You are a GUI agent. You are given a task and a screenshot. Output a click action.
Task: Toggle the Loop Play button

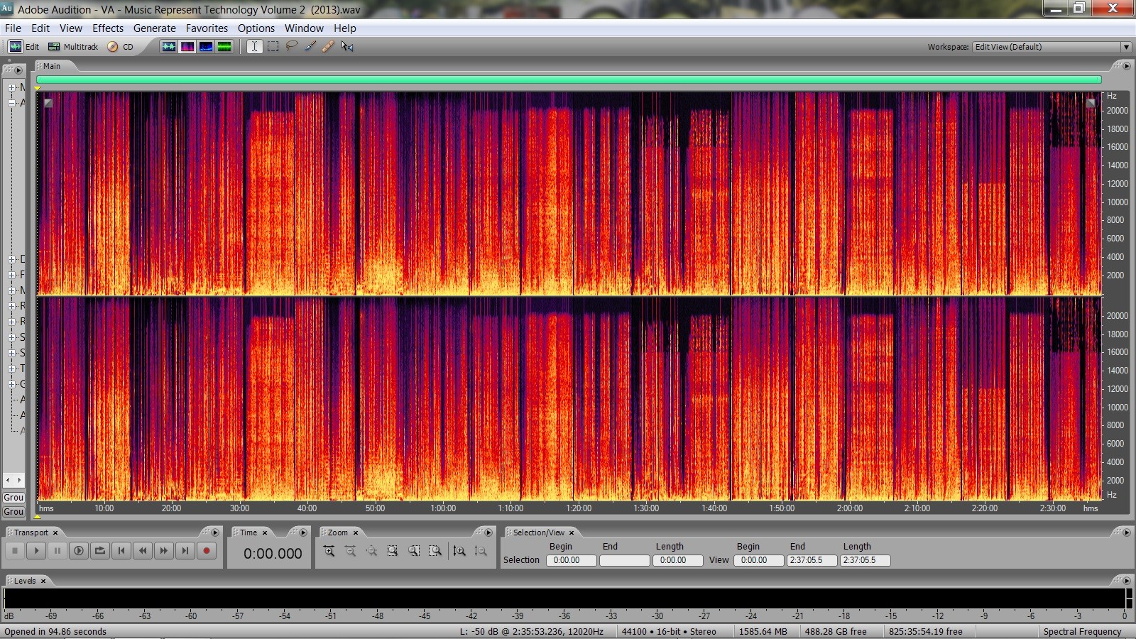100,550
